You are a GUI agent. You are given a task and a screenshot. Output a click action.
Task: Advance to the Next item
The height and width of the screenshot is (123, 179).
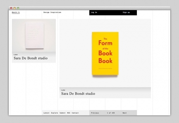pyautogui.click(x=124, y=113)
